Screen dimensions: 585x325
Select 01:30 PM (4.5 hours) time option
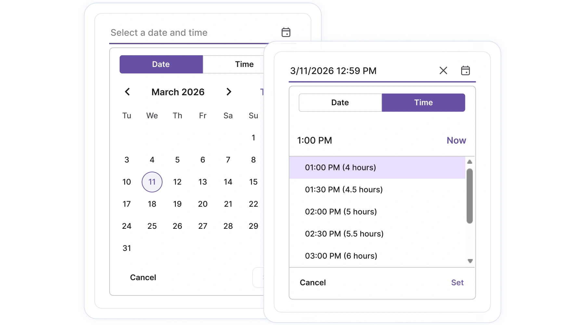click(344, 189)
